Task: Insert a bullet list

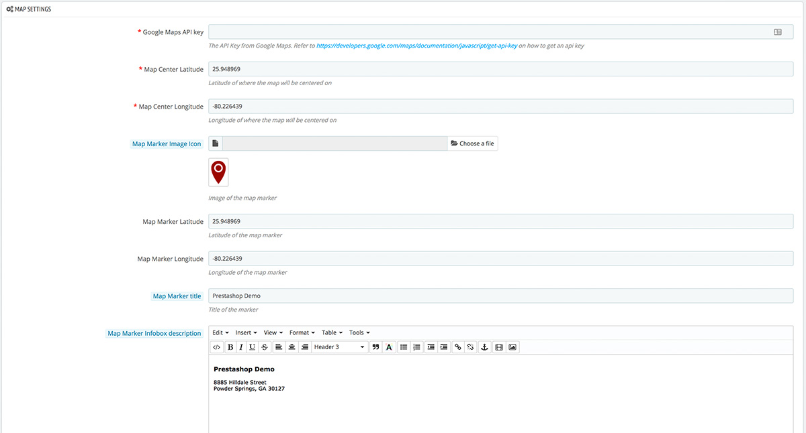Action: 404,347
